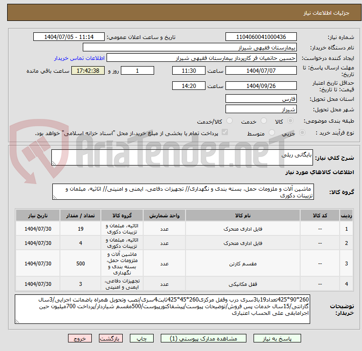Viewport: 362px width, 351px height.
Task: Click the deadline hour 11:30 field
Action: [189, 70]
